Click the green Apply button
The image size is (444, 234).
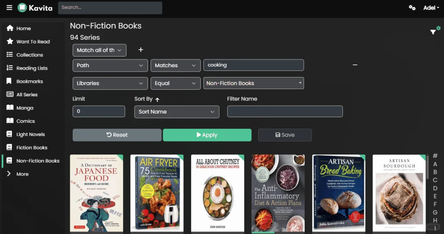point(207,135)
